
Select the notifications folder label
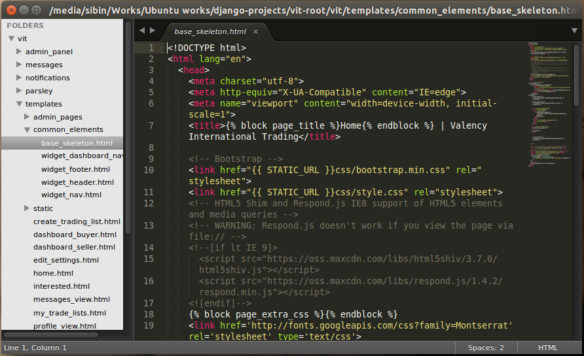coord(48,78)
